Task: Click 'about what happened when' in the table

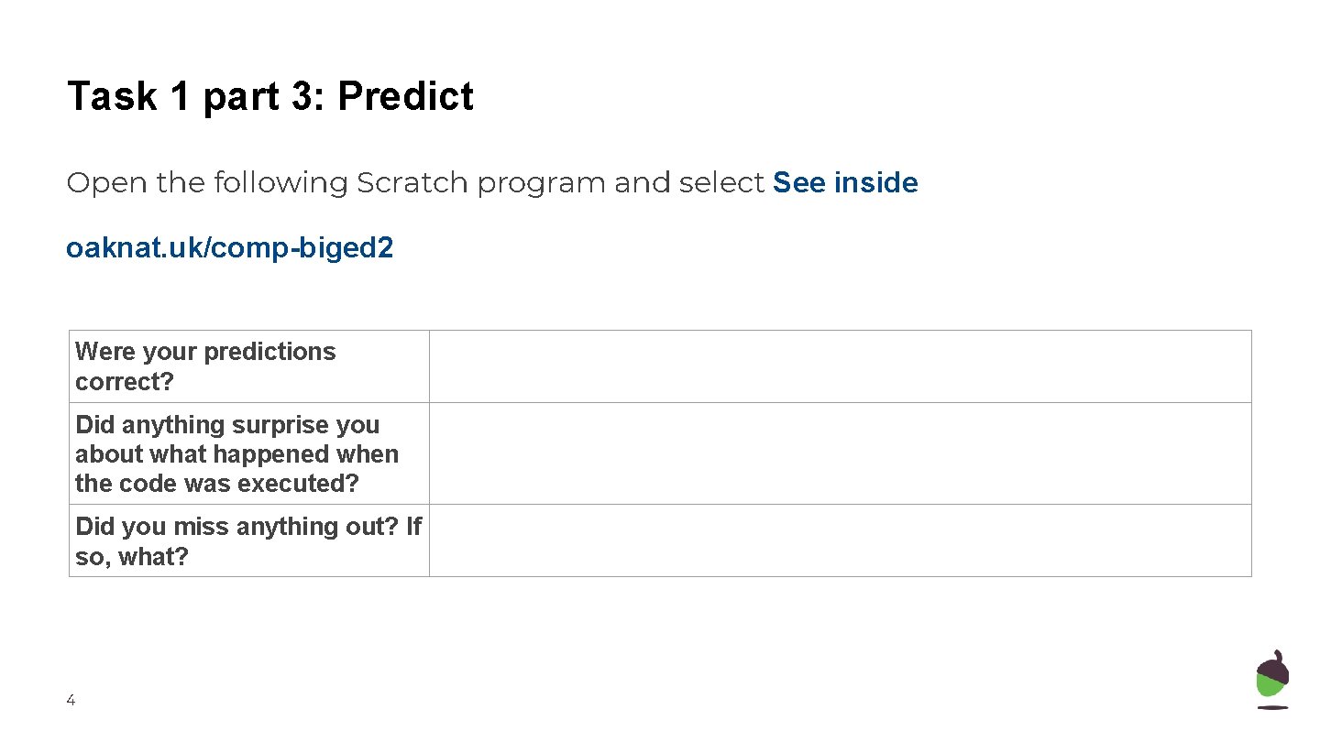Action: pyautogui.click(x=237, y=454)
